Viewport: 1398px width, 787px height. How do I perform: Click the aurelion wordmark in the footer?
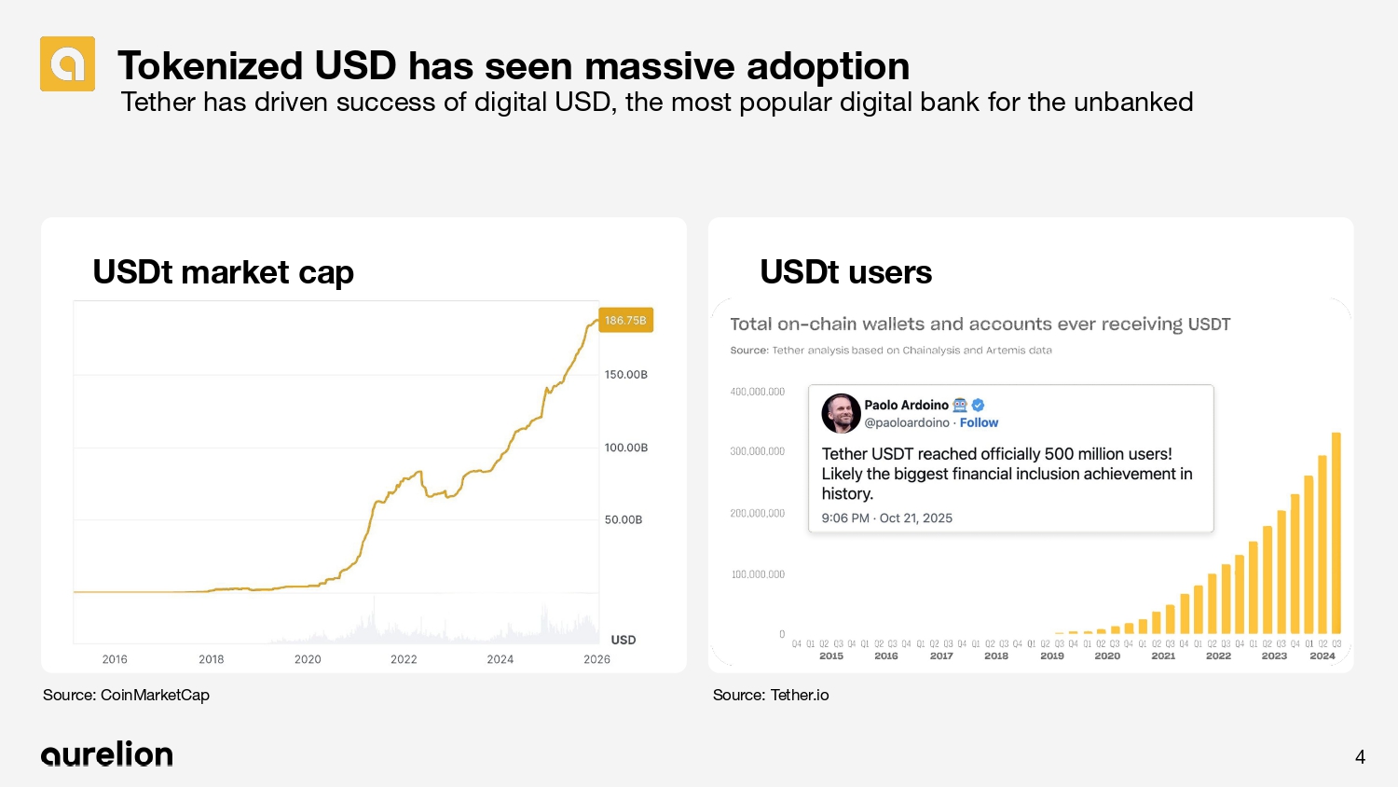point(107,754)
